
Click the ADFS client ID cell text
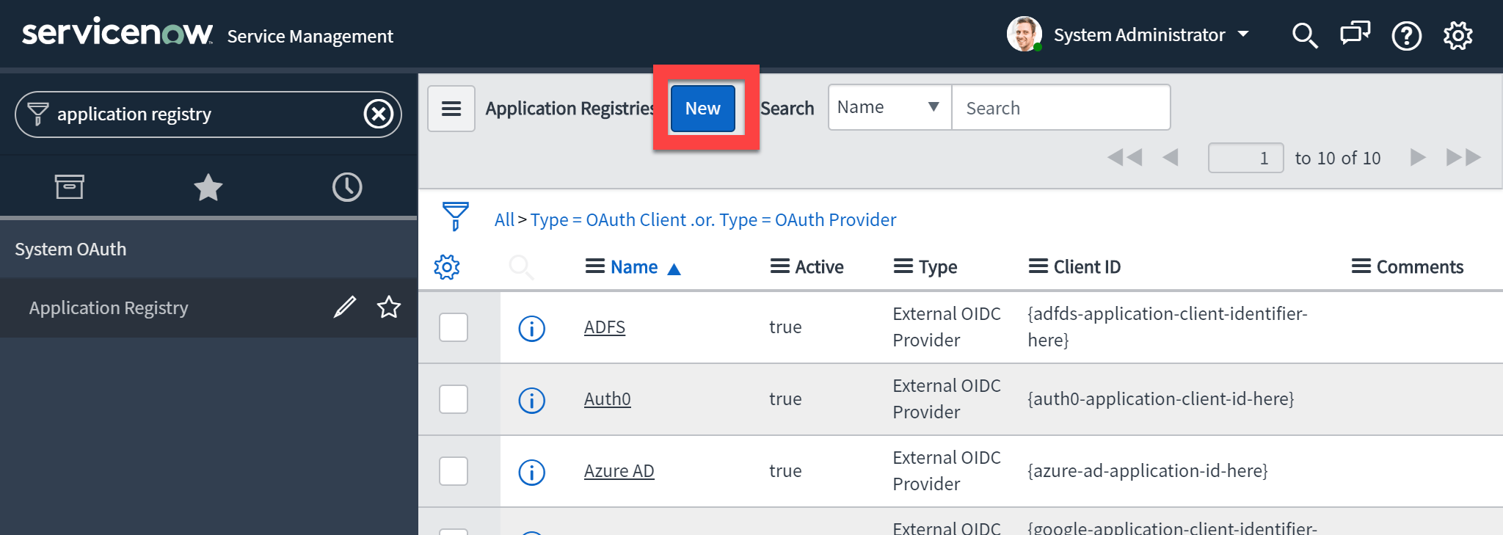coord(1167,327)
